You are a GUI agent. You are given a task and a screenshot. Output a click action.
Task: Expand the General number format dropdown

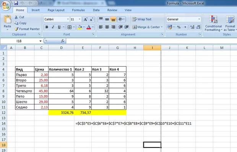tap(199, 19)
